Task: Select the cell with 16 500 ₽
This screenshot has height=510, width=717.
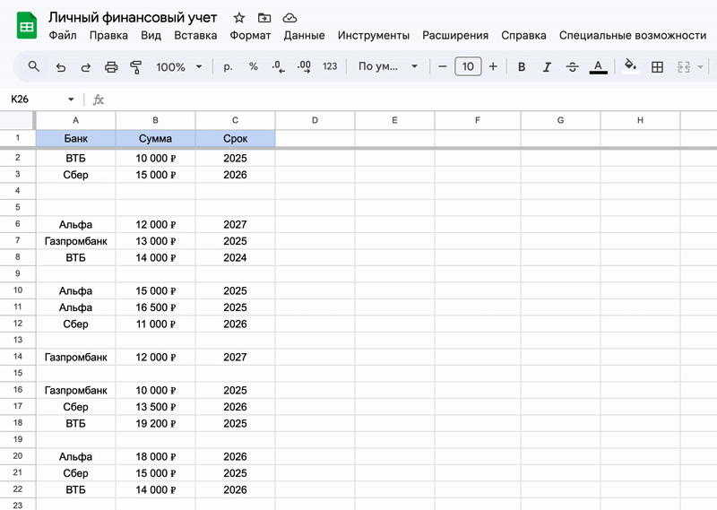Action: 155,307
